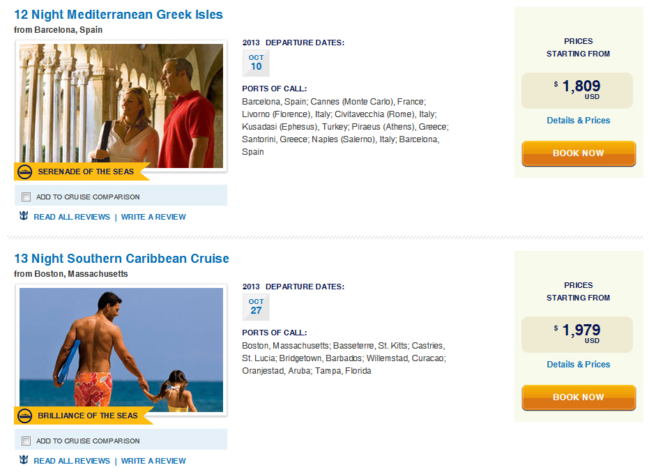Click ship icon on Brilliance of the Seas banner
The width and height of the screenshot is (649, 472).
25,416
